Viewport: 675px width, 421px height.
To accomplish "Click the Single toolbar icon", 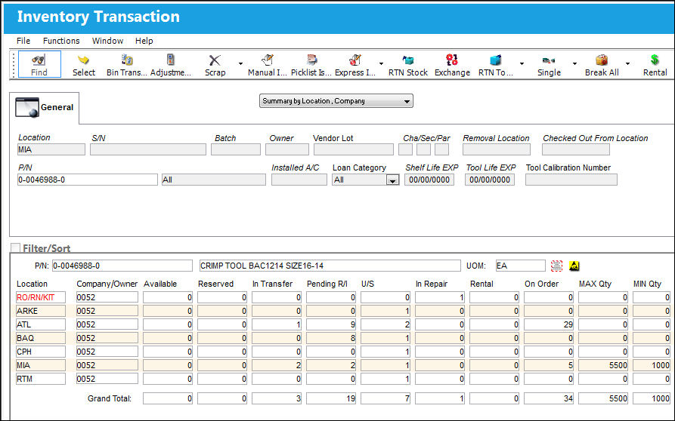I will tap(549, 60).
